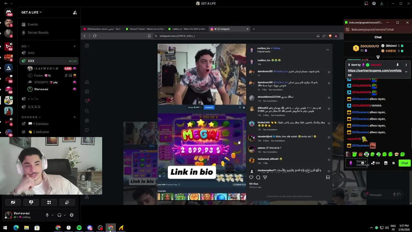Go to Instagram home in sidebar
The width and height of the screenshot is (412, 232).
coord(87,82)
